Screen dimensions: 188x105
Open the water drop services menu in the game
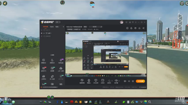pyautogui.click(x=62, y=102)
